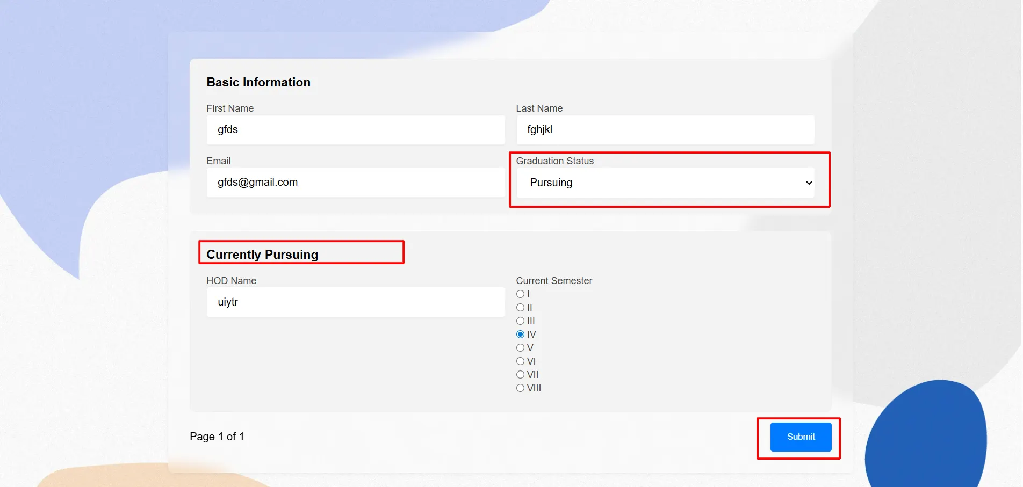
Task: Select semester I radio button
Action: (520, 294)
